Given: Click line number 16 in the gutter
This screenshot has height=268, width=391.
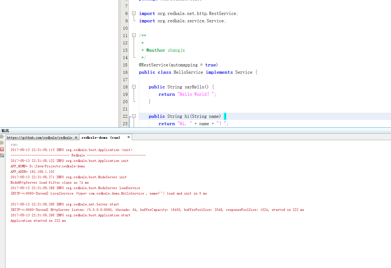Looking at the screenshot, I should tap(125, 72).
